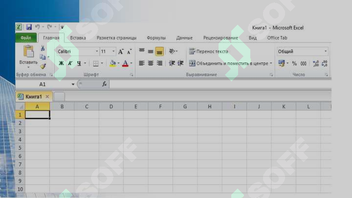Click the increase indent icon
This screenshot has height=198, width=352.
(180, 63)
